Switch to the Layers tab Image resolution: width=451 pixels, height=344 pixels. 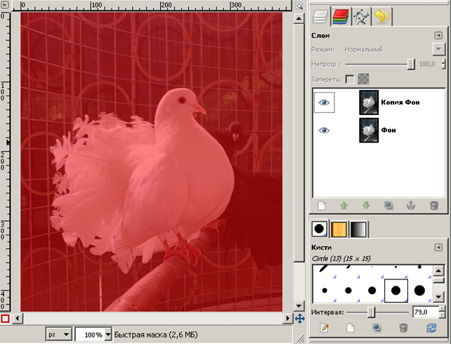click(x=320, y=16)
